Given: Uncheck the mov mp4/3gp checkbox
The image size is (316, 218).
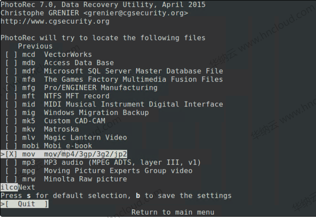Looking at the screenshot, I should point(11,154).
